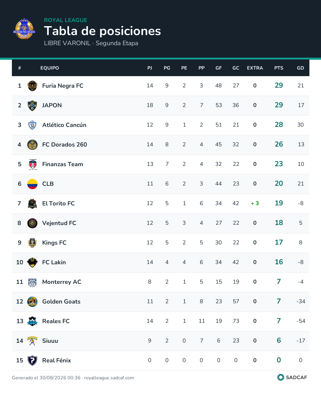Click the SADCAF logo icon
This screenshot has height=393, width=321.
[x=281, y=377]
